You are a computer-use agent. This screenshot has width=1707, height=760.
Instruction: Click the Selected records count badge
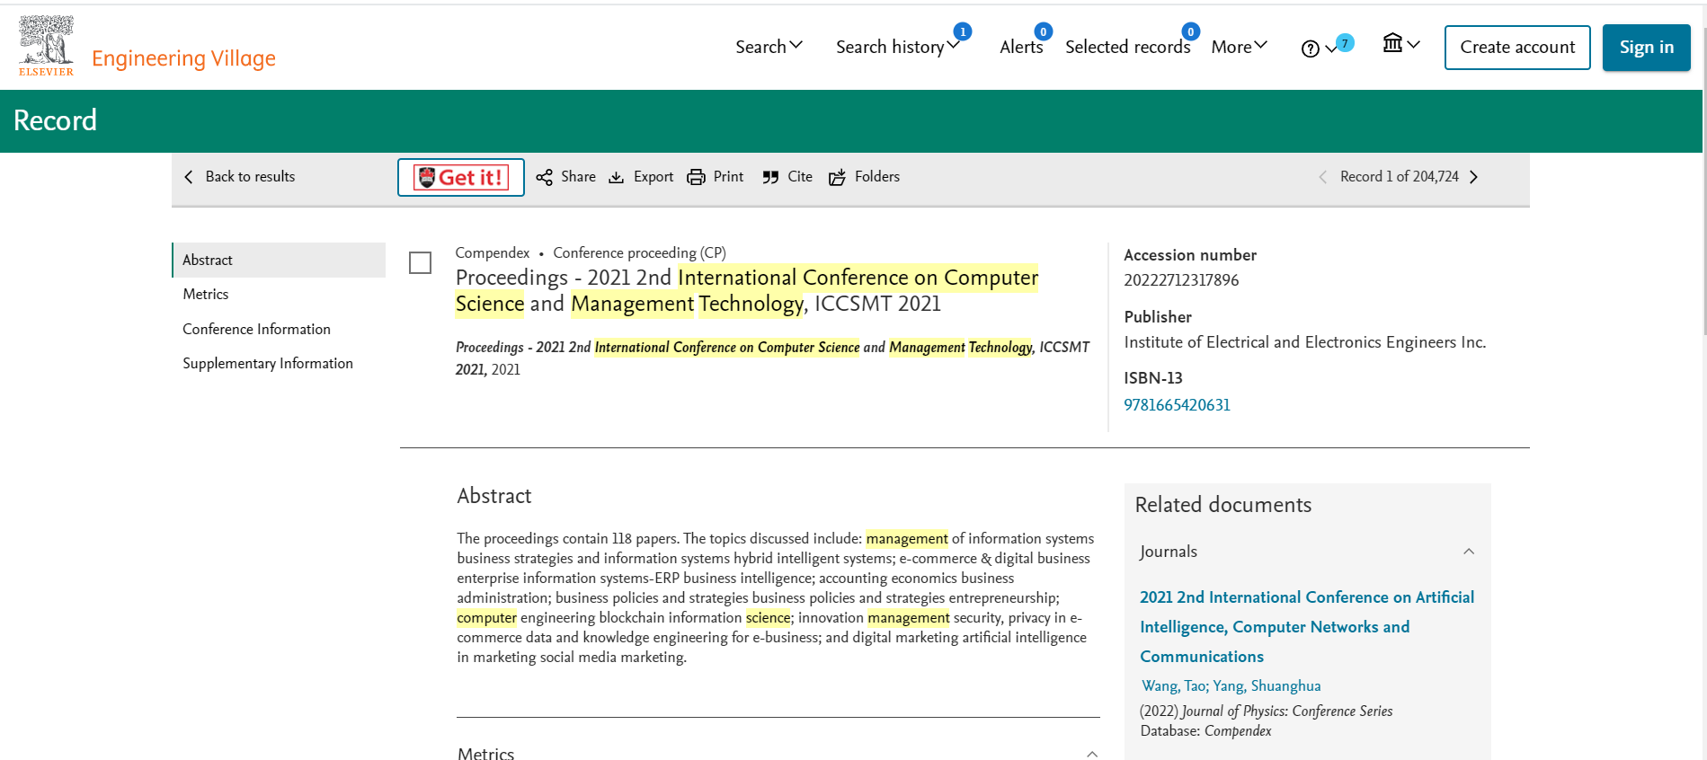(x=1190, y=31)
